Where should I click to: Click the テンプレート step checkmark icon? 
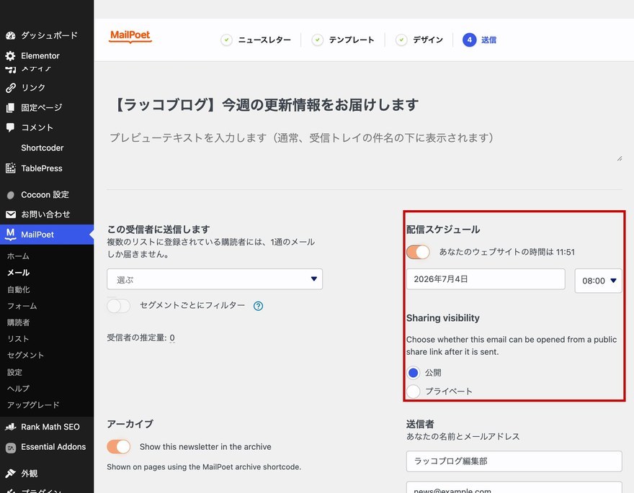coord(318,40)
